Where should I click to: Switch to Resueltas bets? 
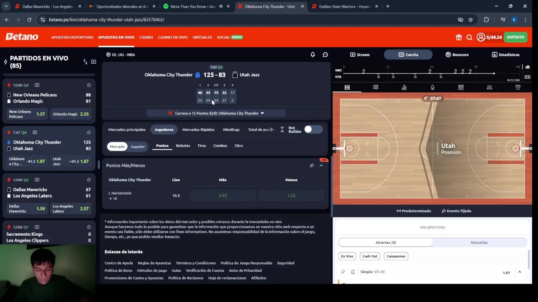click(479, 242)
